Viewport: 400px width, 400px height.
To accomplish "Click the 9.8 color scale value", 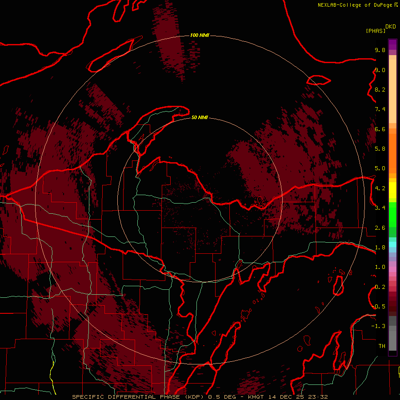I will (x=380, y=50).
